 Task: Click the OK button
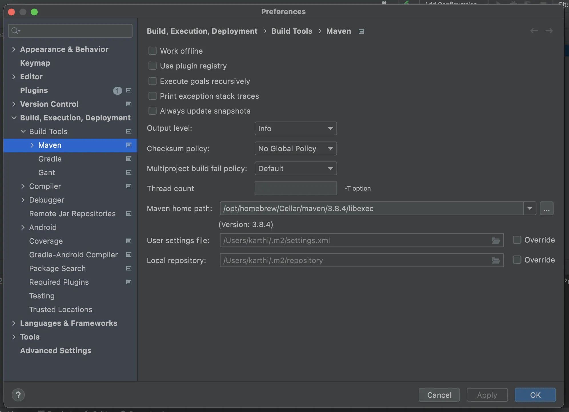pos(535,395)
